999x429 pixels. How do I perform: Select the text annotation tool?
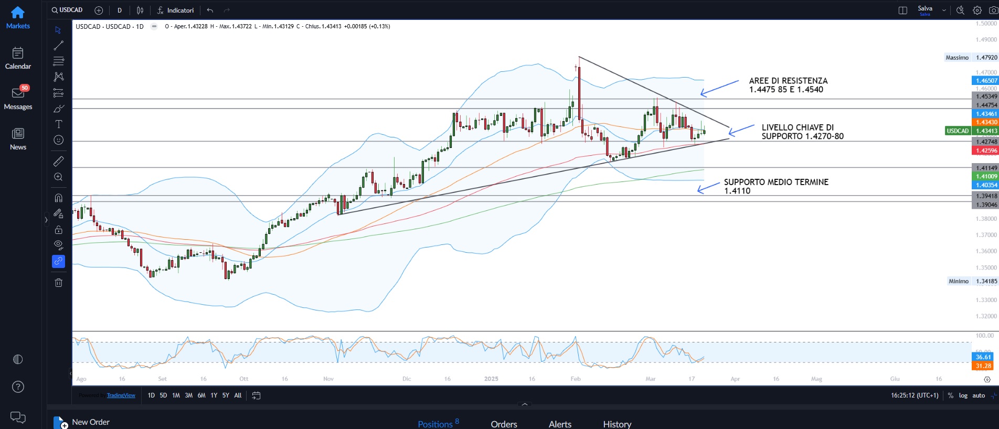[x=58, y=124]
